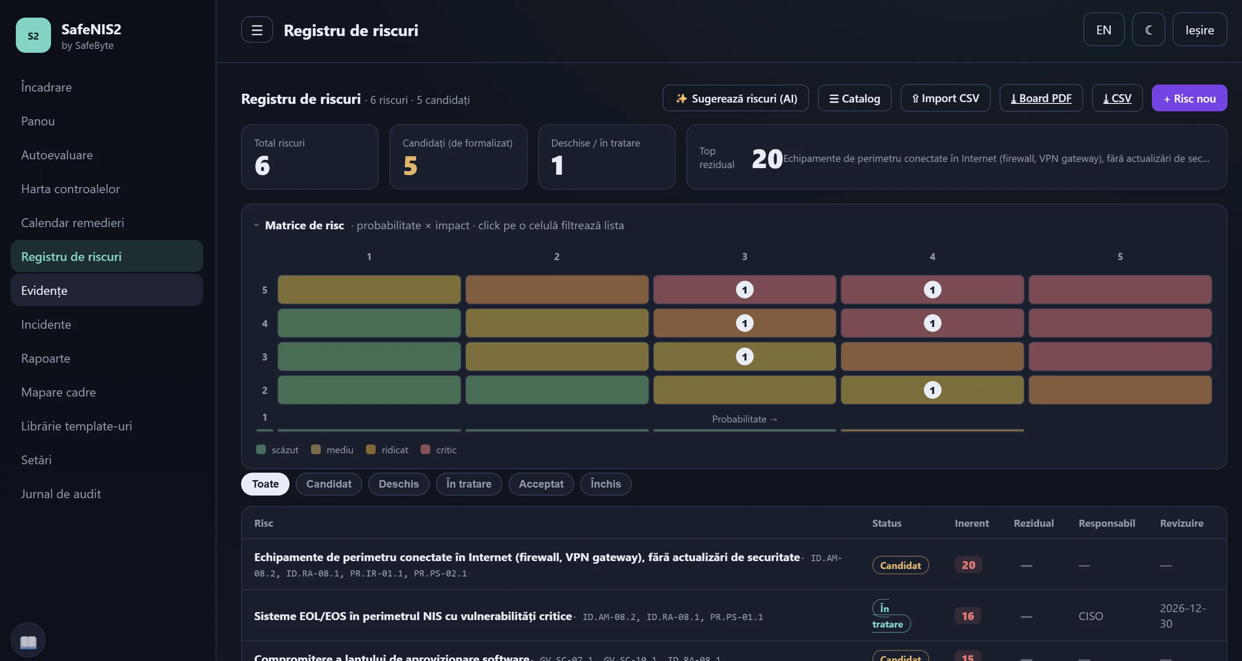Open Jurnal de audit
This screenshot has height=661, width=1242.
tap(106, 494)
